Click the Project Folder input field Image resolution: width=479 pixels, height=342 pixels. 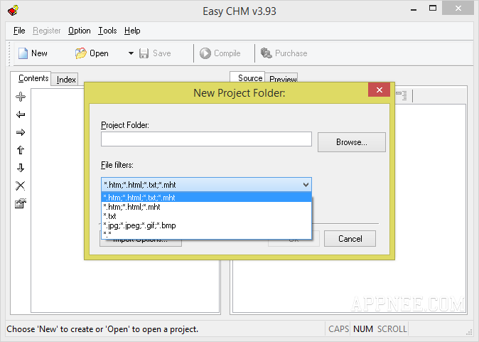pos(206,139)
